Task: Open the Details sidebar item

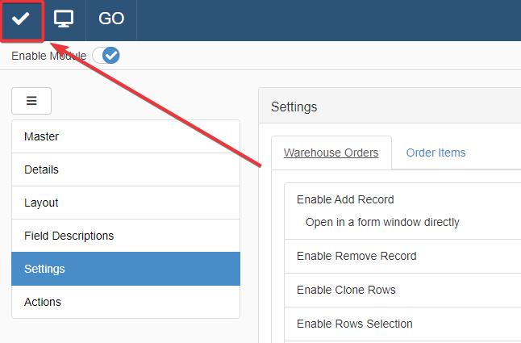Action: pyautogui.click(x=126, y=169)
